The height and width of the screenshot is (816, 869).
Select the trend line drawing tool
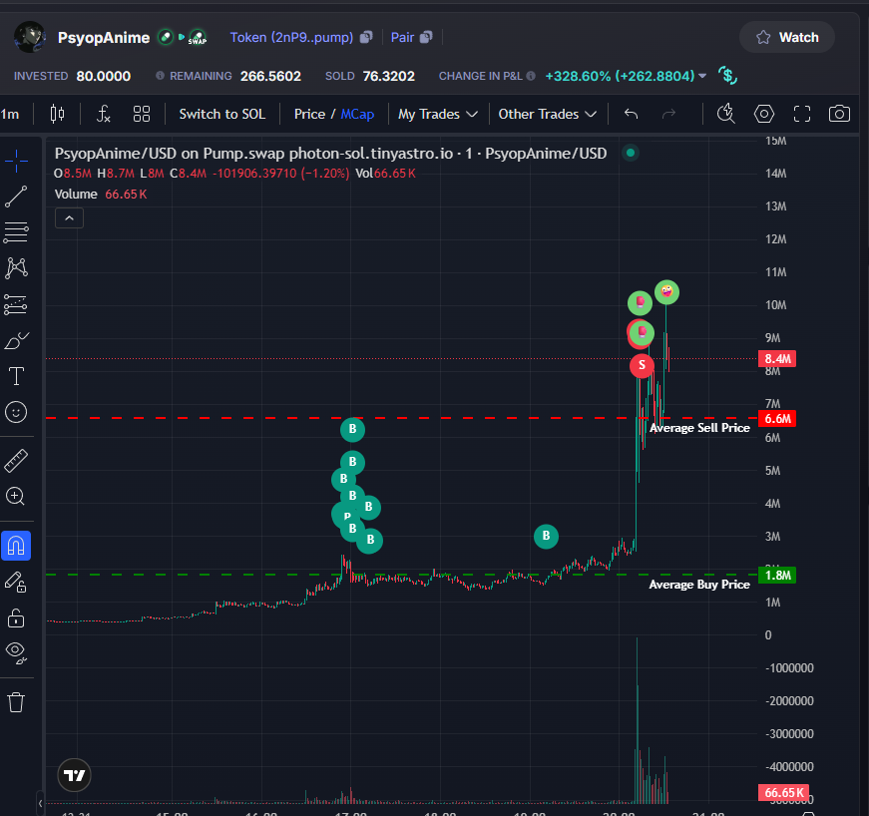[x=16, y=197]
